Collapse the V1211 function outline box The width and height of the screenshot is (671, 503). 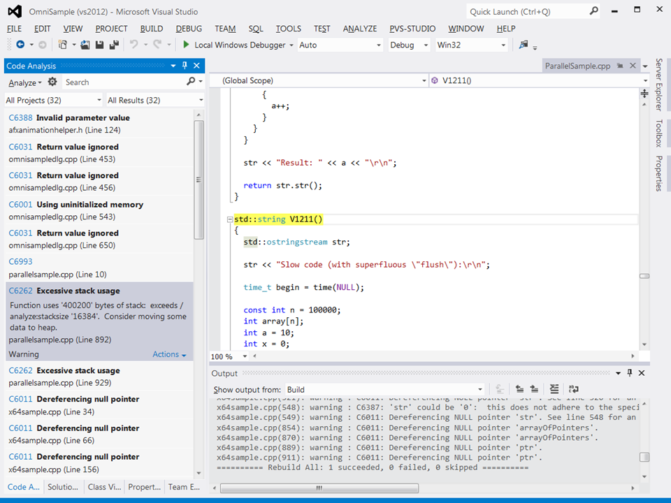pyautogui.click(x=230, y=219)
